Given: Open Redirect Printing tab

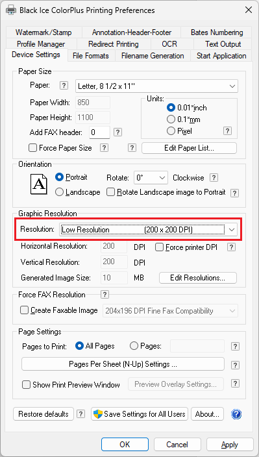Looking at the screenshot, I should coord(114,44).
